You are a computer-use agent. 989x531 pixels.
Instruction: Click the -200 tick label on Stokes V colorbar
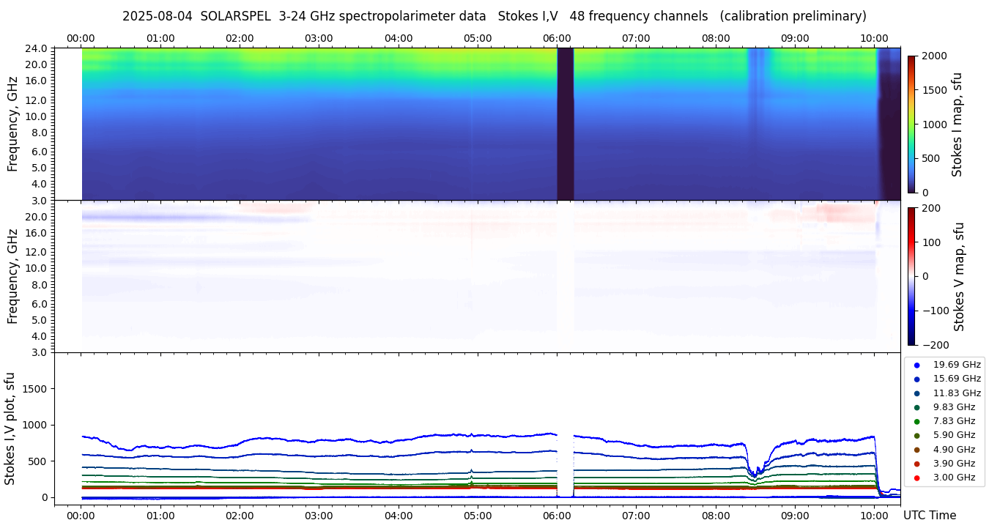936,345
